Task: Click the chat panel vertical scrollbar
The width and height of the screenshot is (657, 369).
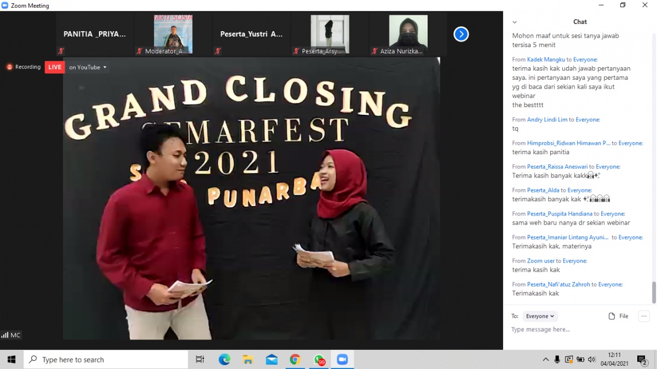Action: click(654, 292)
